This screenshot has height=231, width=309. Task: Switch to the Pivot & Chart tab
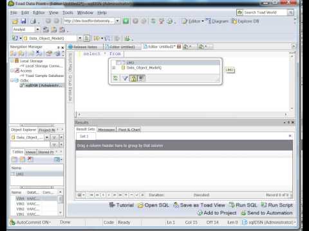129,130
